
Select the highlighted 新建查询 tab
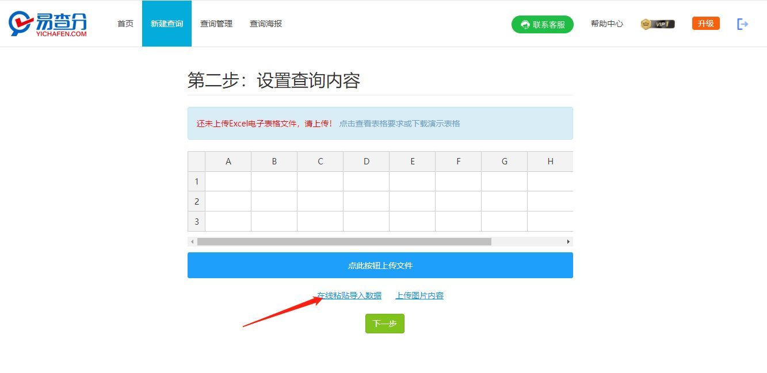point(166,24)
